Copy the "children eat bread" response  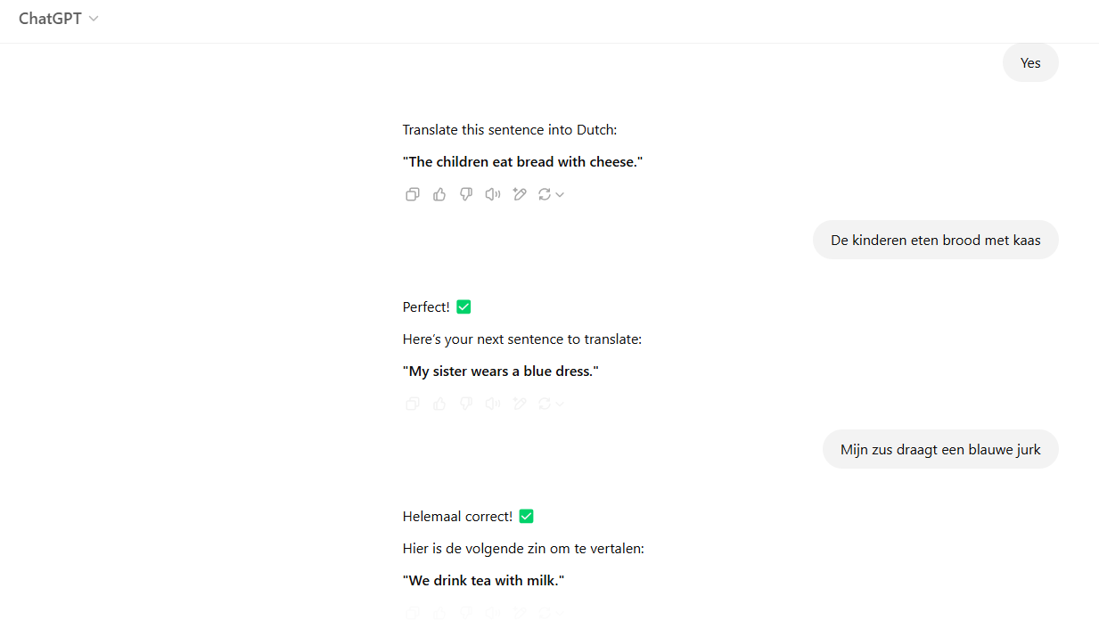[x=412, y=194]
